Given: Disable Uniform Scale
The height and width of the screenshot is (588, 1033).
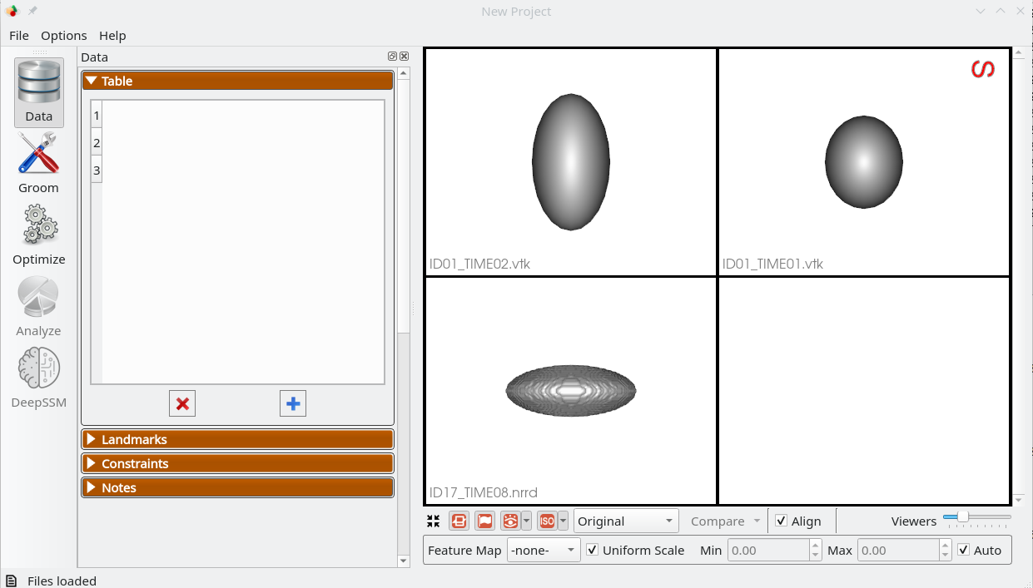Looking at the screenshot, I should (592, 550).
